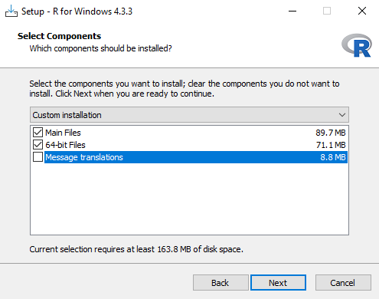379x299 pixels.
Task: Uncheck the Main Files checkbox
Action: pyautogui.click(x=38, y=133)
